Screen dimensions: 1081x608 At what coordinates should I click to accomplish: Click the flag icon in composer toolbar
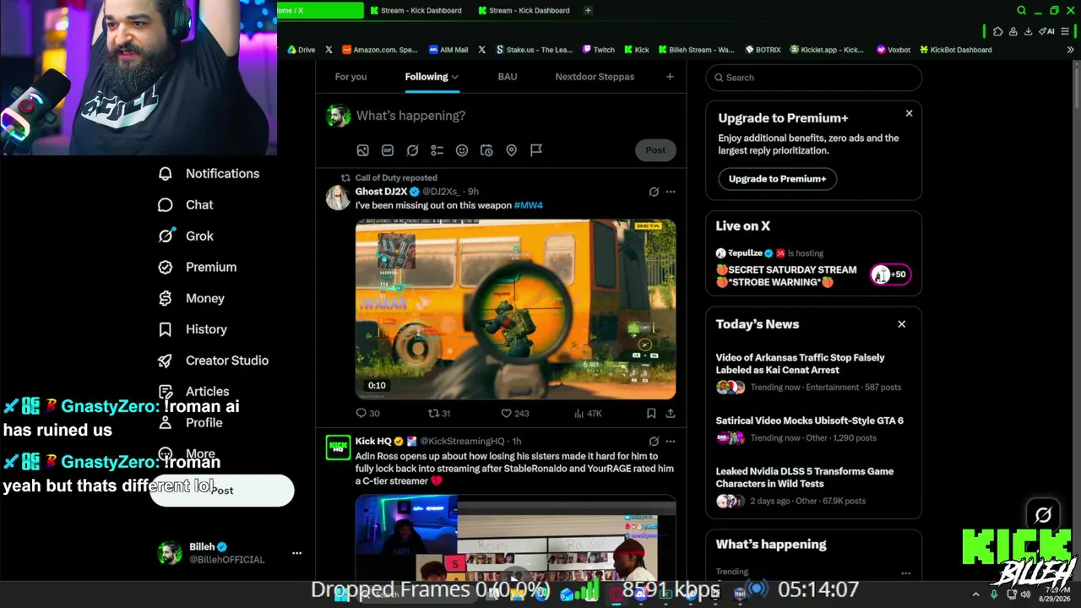[x=536, y=150]
